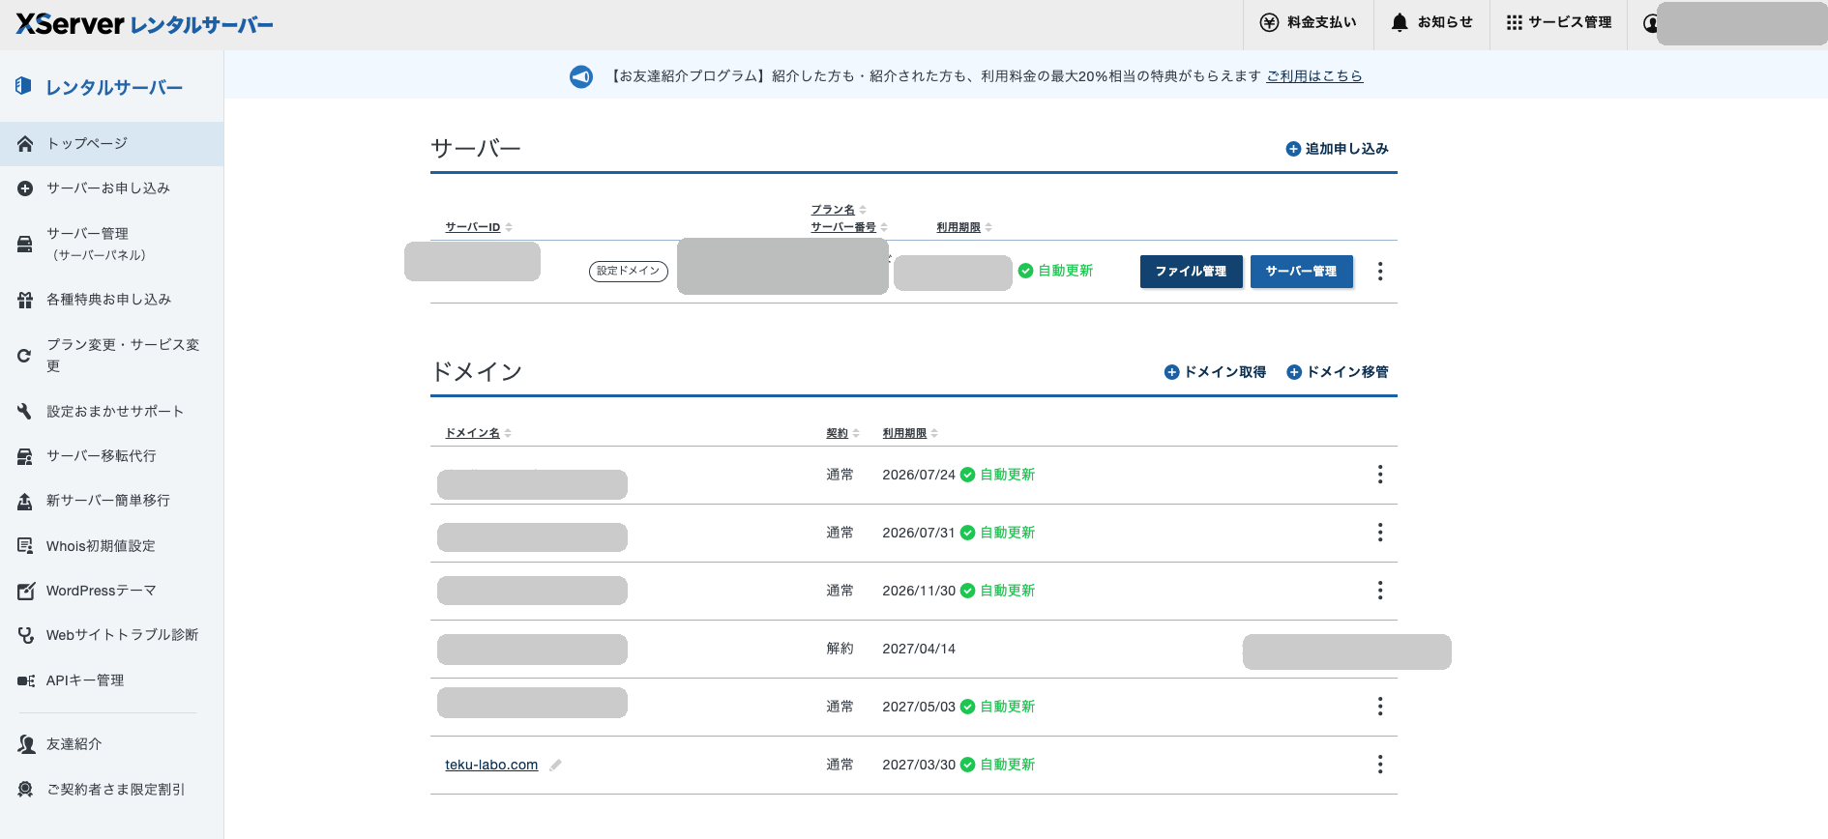Click the ファイル管理 button
This screenshot has height=839, width=1828.
click(x=1192, y=272)
